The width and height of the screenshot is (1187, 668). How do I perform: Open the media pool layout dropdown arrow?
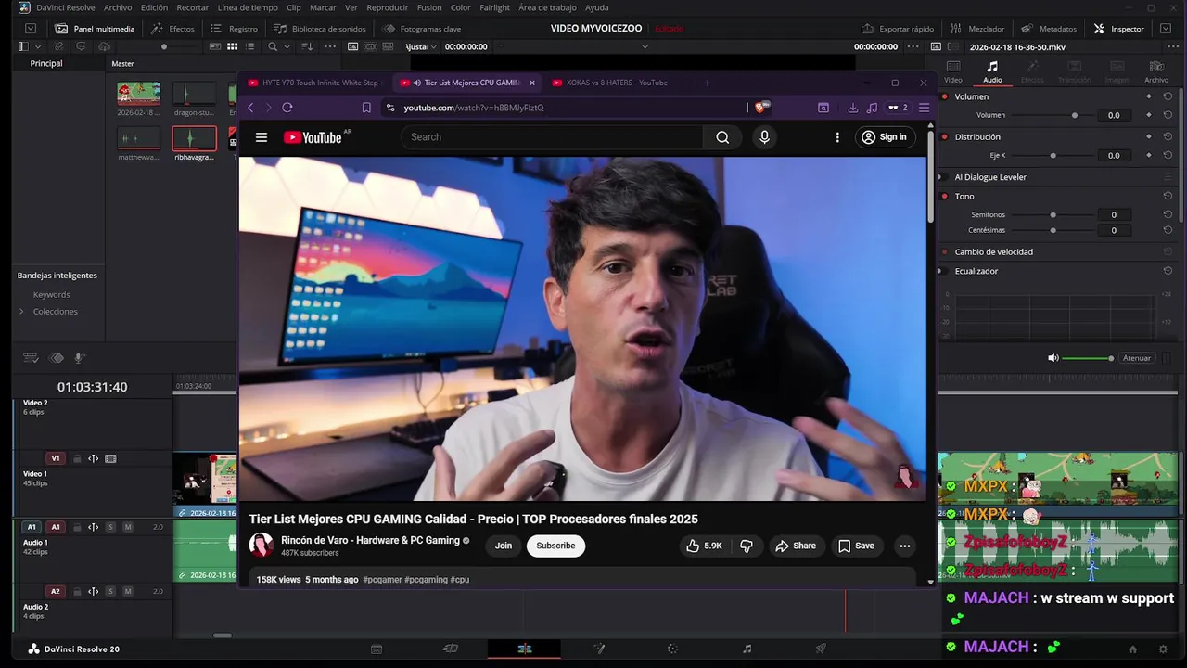37,46
